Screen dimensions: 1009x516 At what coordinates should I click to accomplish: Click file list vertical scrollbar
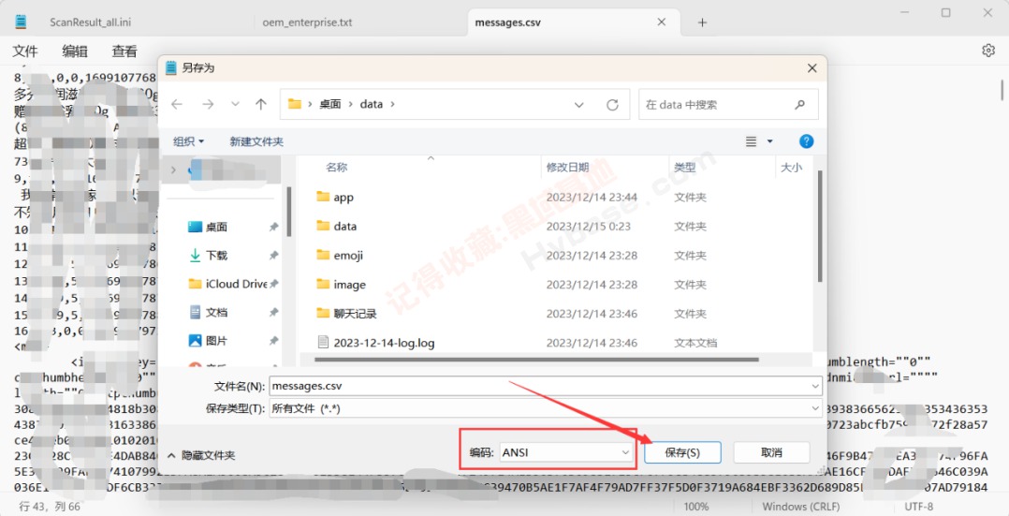[x=819, y=226]
